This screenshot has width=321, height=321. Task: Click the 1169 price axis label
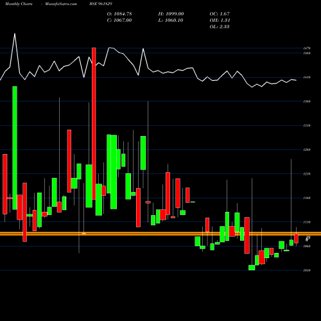(x=307, y=198)
